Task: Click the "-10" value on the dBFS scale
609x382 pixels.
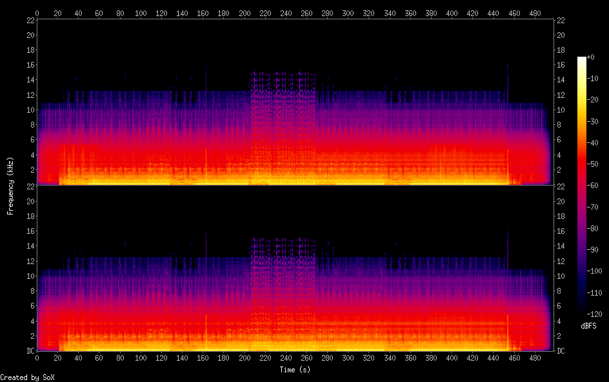Action: click(x=592, y=79)
